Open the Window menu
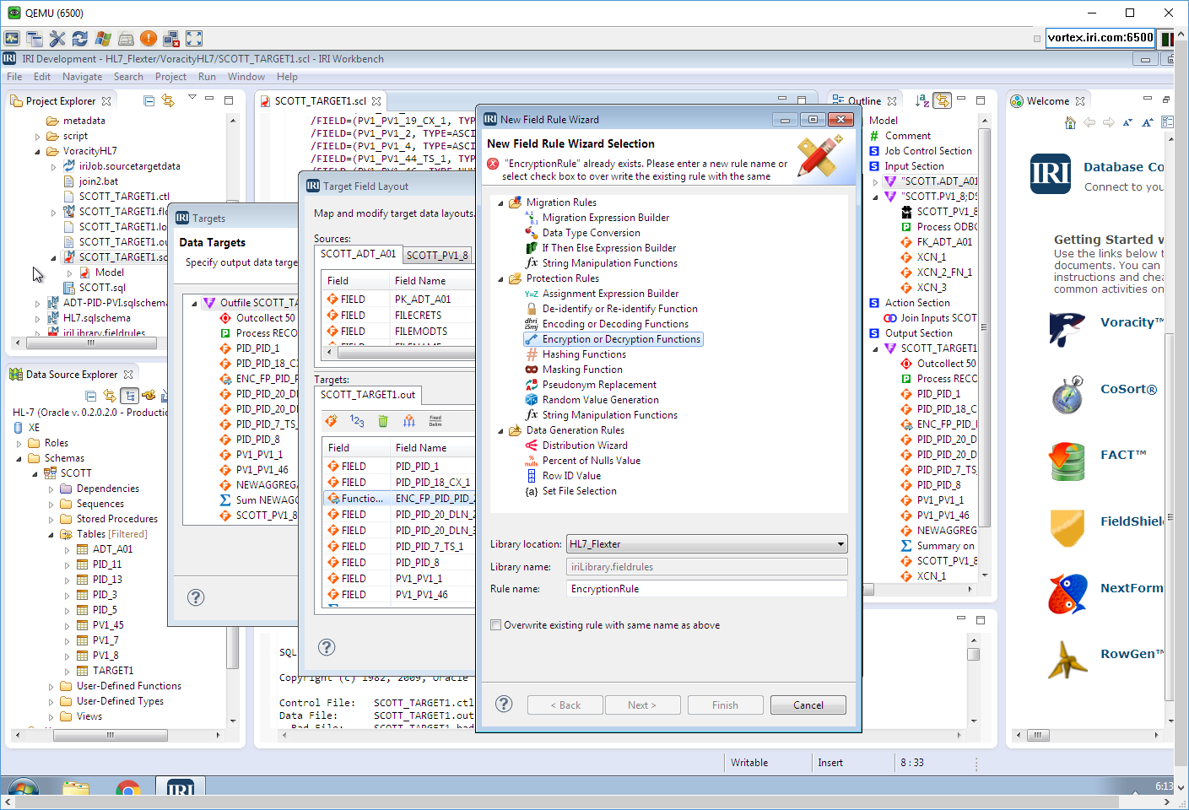The image size is (1189, 810). [x=246, y=77]
